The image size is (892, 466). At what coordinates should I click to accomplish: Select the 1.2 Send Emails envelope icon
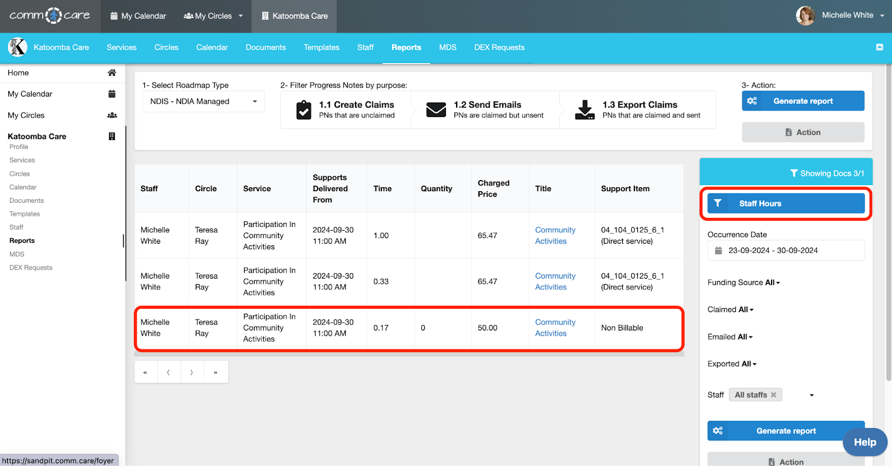[436, 110]
